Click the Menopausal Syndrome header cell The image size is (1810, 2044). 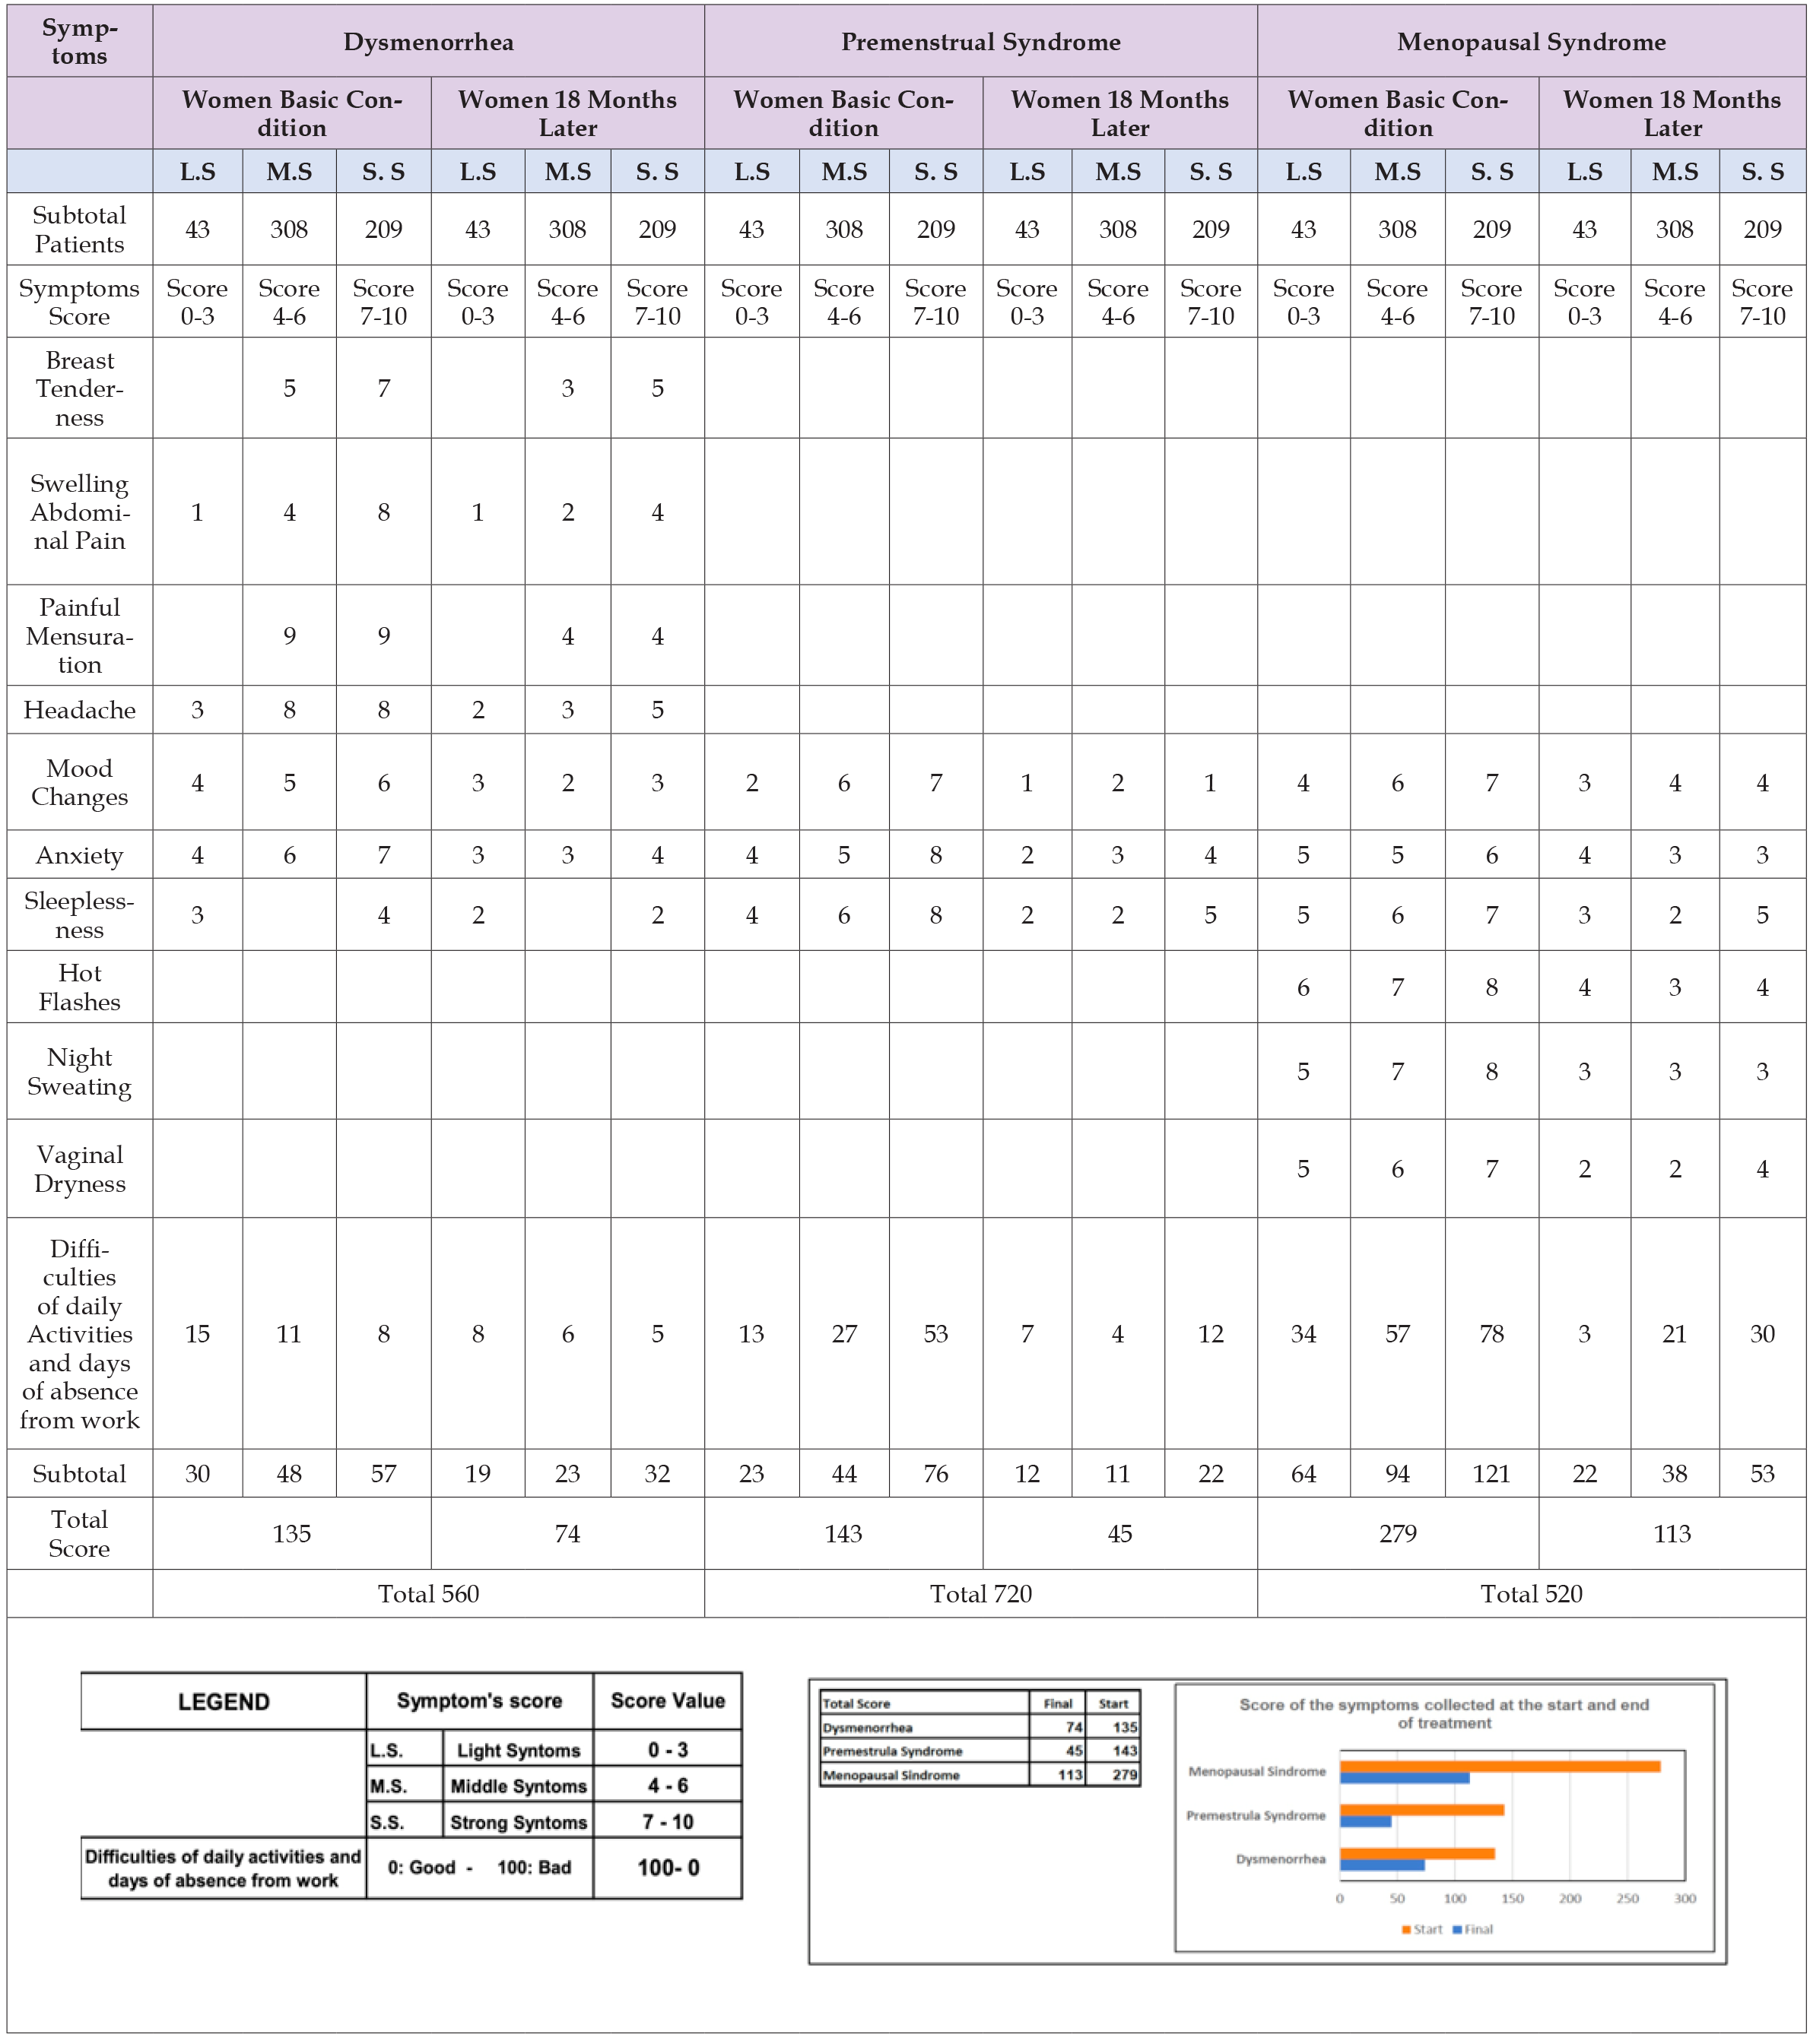click(1530, 42)
